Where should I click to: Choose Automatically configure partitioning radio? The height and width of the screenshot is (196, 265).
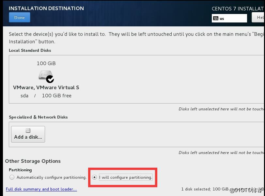[12, 177]
